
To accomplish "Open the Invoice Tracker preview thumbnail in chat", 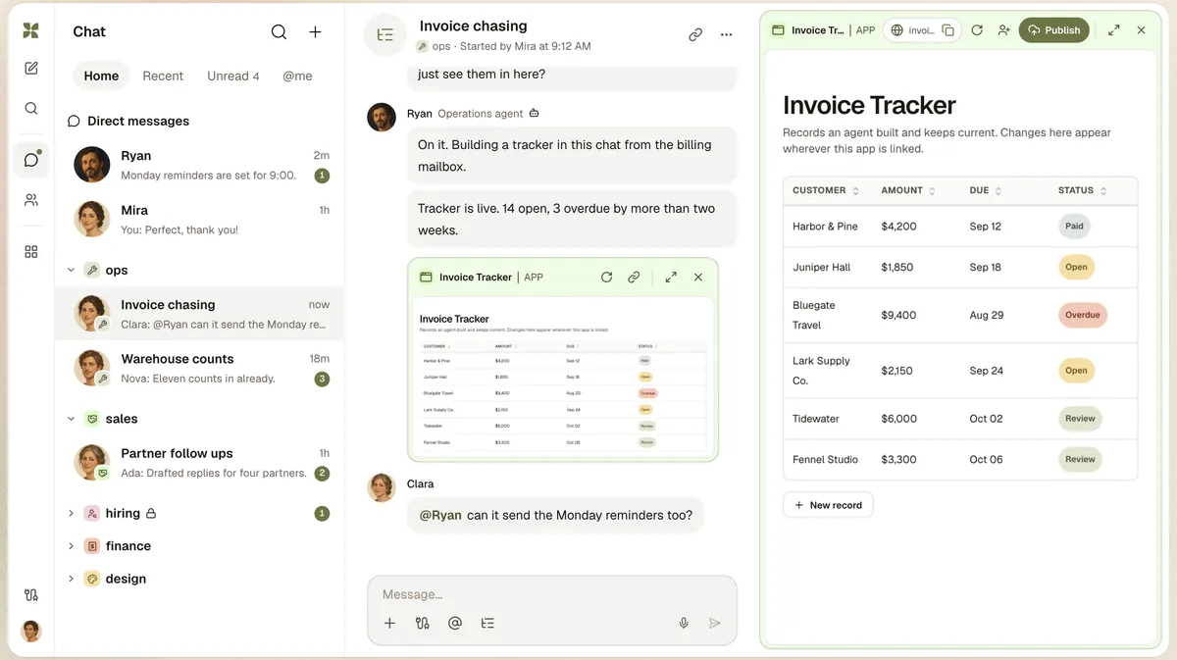I will click(563, 377).
